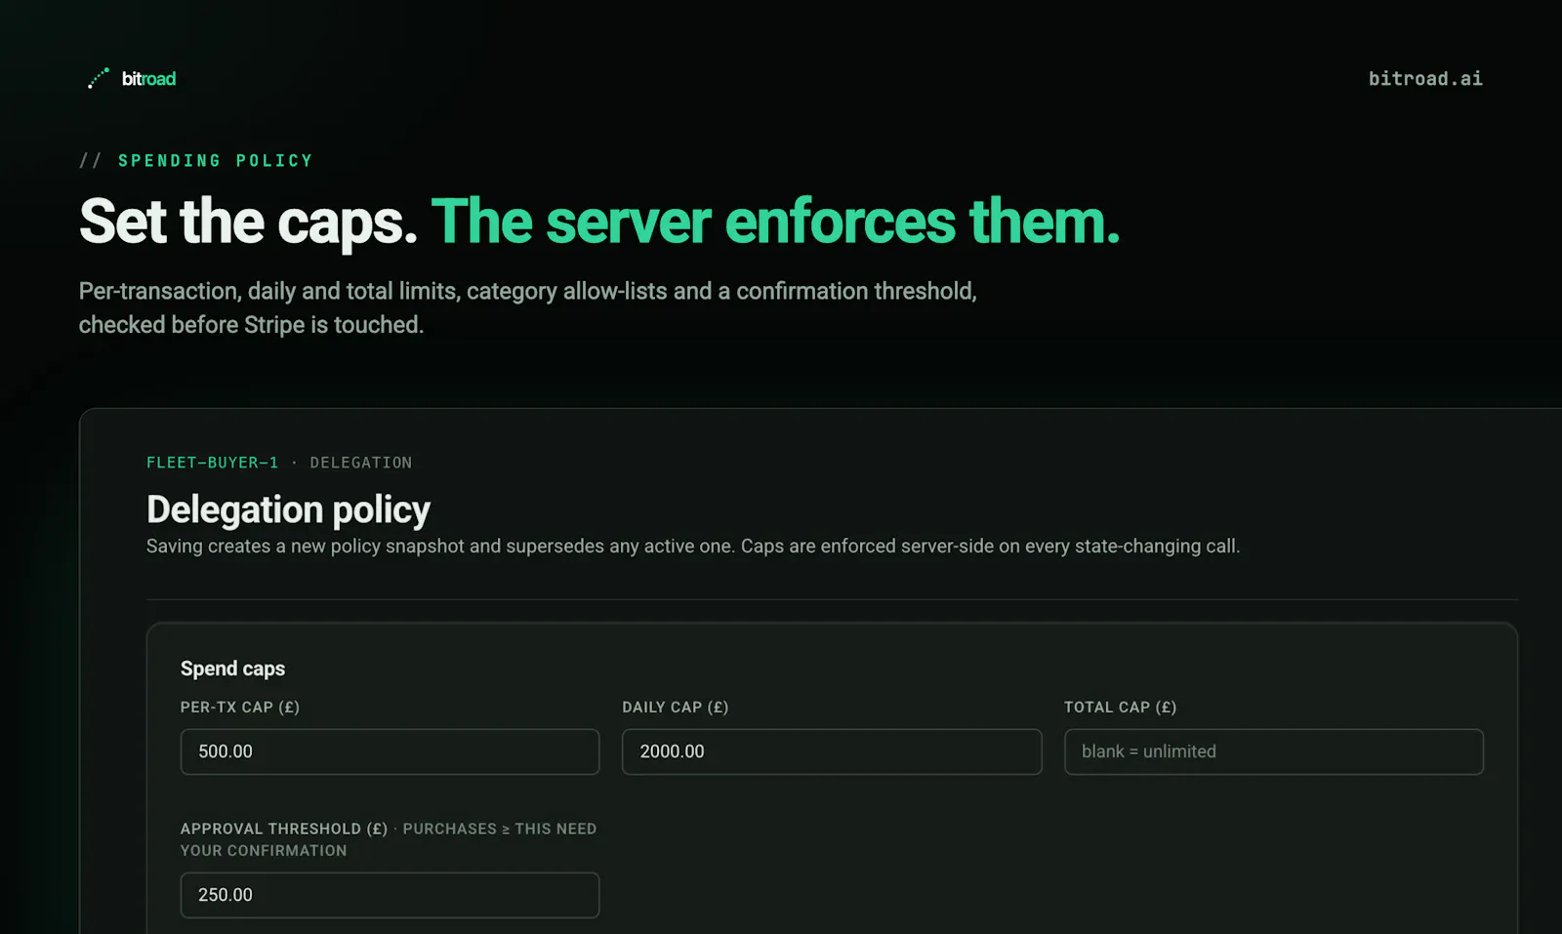The image size is (1562, 934).
Task: Click the 'DAILY CAP (£)' label
Action: coord(676,708)
